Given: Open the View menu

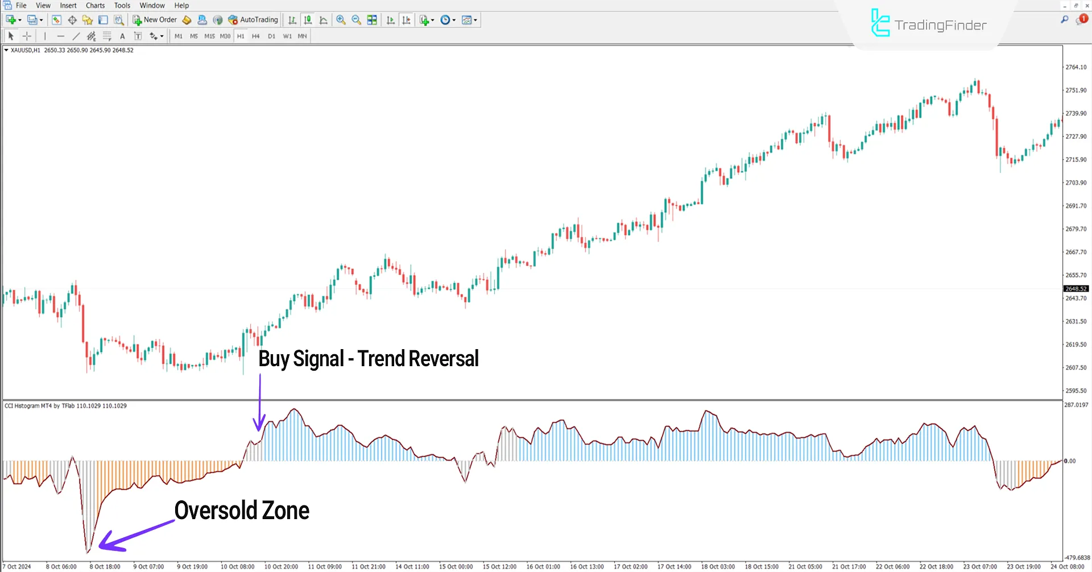Looking at the screenshot, I should click(x=43, y=6).
